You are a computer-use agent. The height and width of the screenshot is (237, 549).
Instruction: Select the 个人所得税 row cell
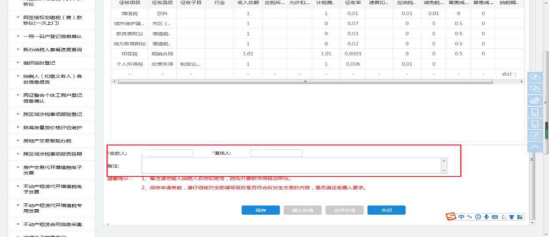click(x=129, y=64)
